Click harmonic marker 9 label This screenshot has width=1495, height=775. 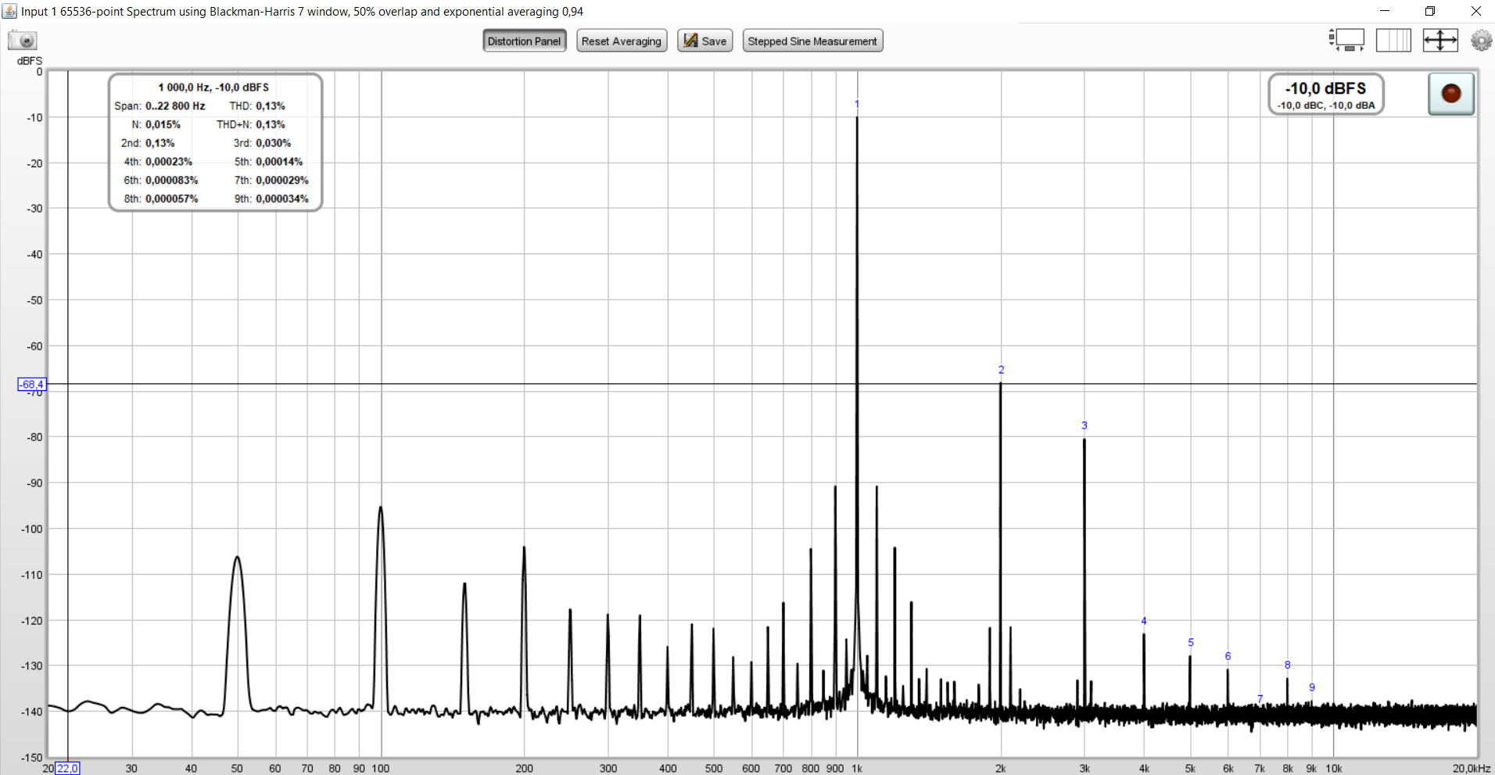[x=1312, y=687]
